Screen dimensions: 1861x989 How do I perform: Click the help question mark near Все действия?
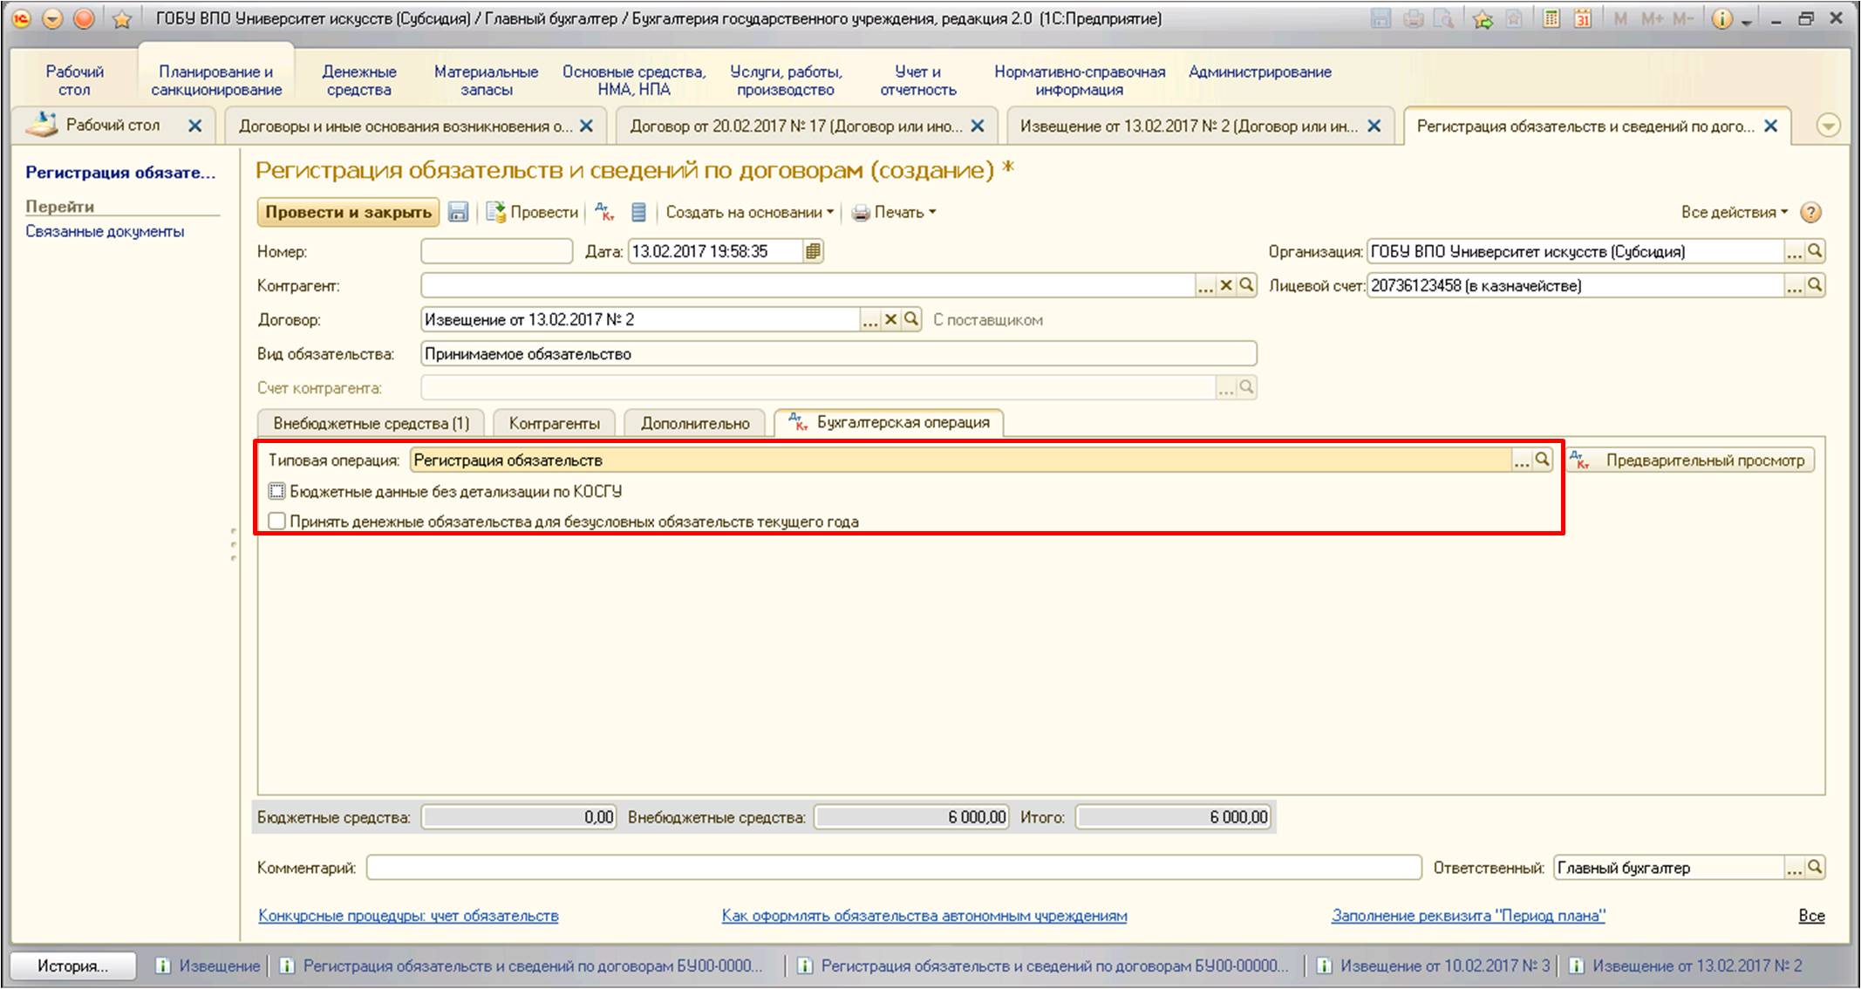pos(1810,212)
